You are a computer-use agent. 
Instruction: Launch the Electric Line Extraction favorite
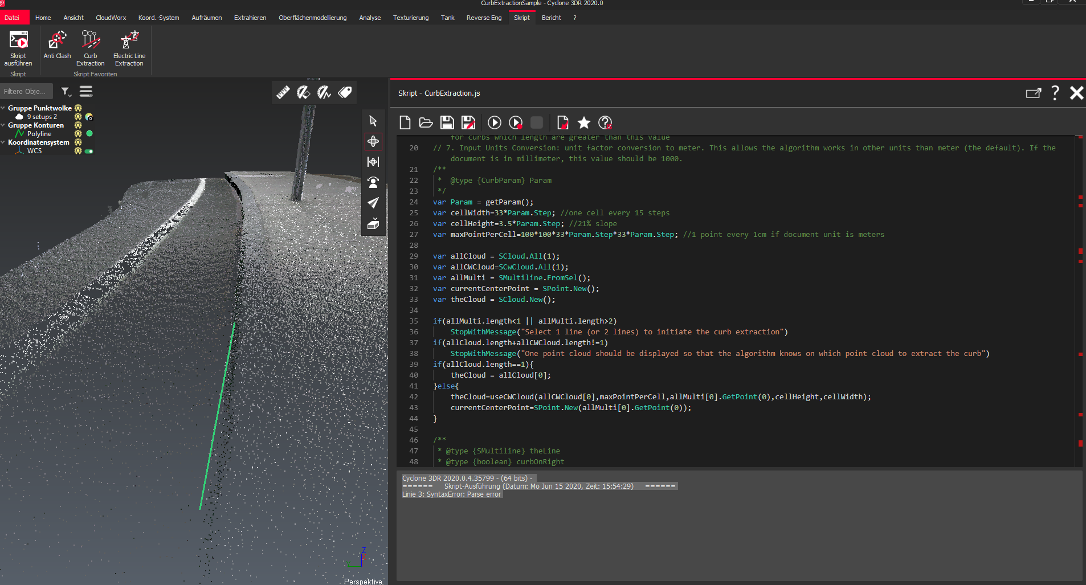tap(129, 48)
